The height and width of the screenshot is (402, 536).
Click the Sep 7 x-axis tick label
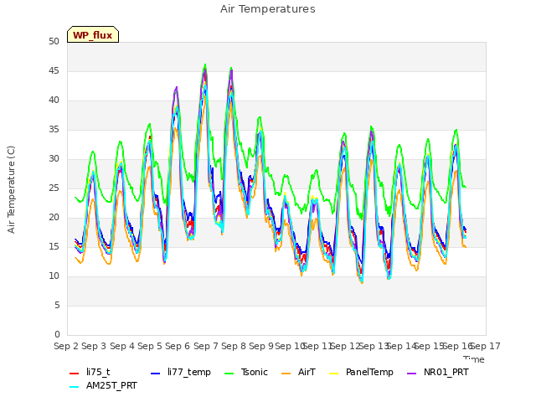click(x=206, y=346)
